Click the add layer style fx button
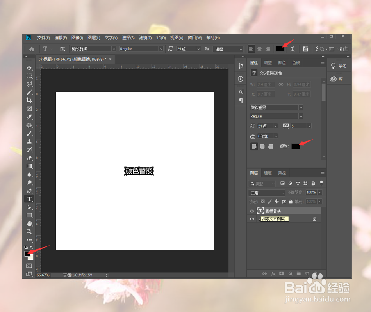 273,273
